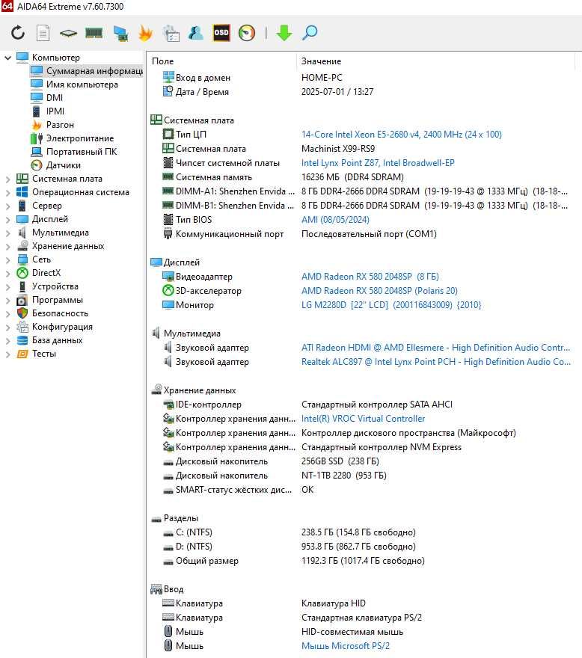Image resolution: width=582 pixels, height=658 pixels.
Task: Click the gauge sensor panel icon
Action: pos(247,33)
